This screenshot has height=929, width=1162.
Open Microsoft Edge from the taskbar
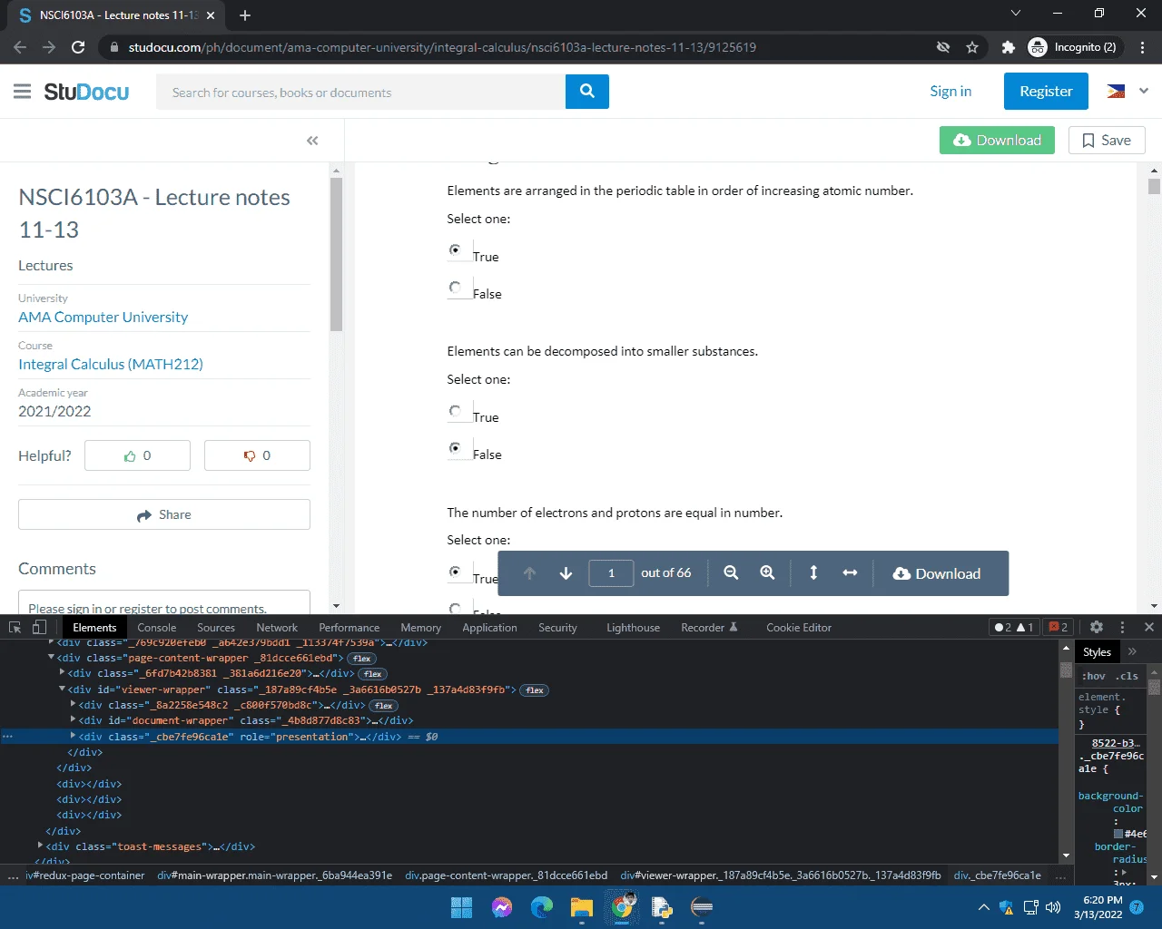point(542,907)
